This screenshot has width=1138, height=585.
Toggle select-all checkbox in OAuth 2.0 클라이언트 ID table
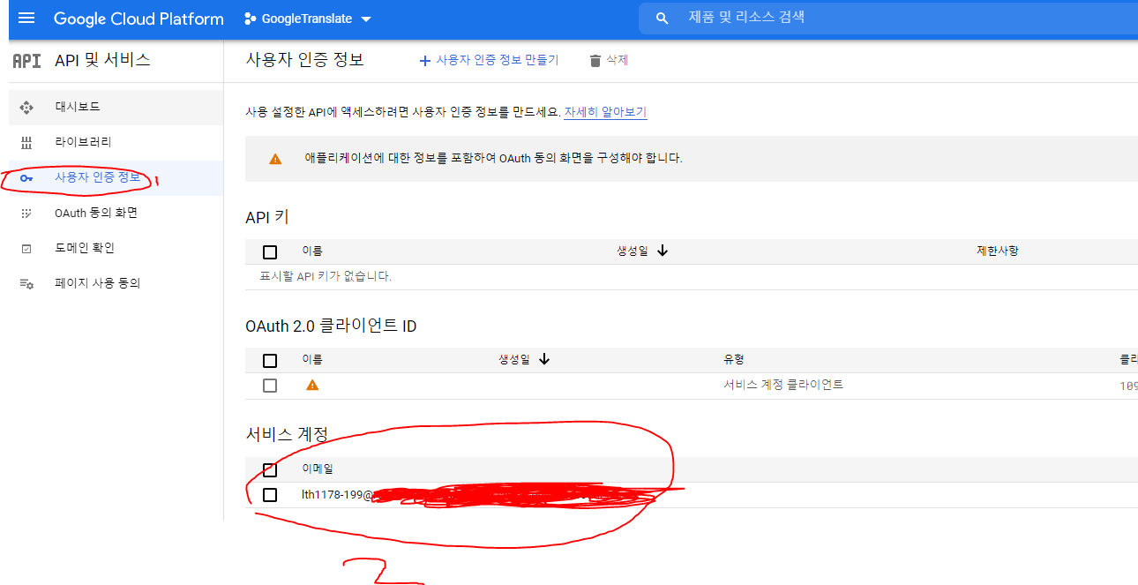coord(270,360)
